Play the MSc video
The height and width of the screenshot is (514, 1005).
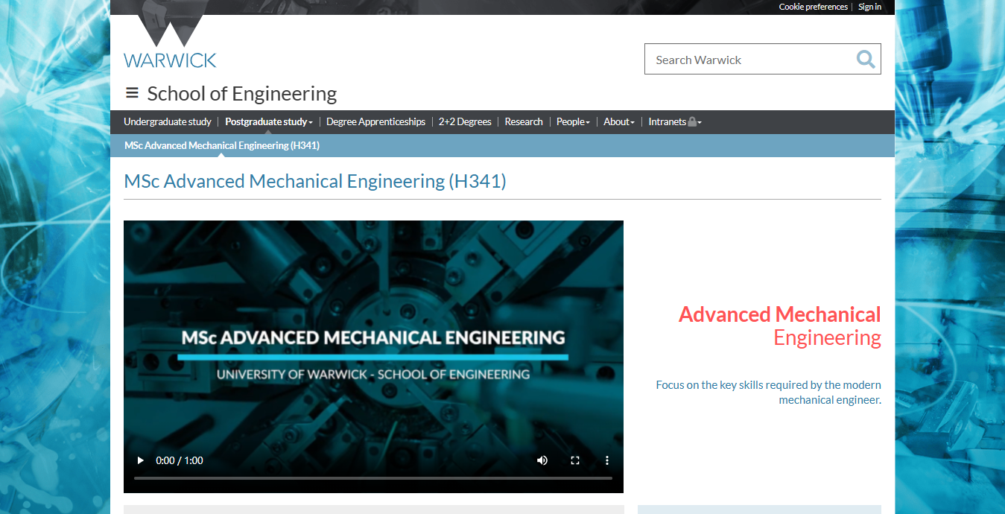[x=141, y=460]
